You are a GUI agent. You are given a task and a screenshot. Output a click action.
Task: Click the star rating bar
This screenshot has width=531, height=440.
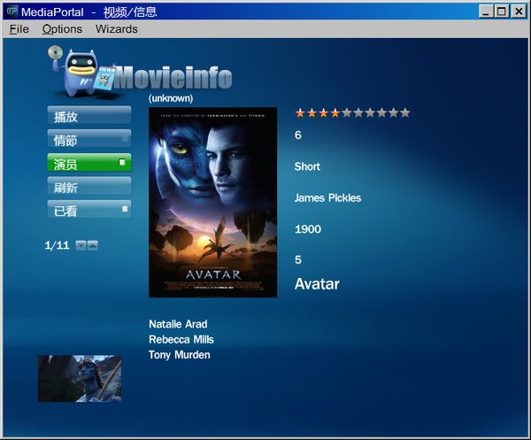pyautogui.click(x=352, y=112)
